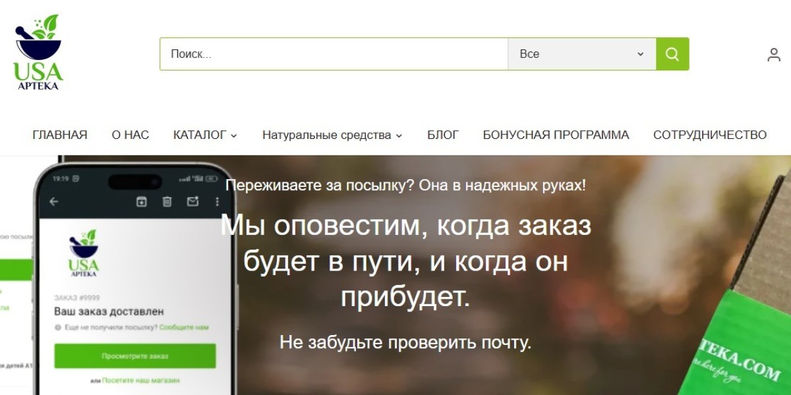Click the archive icon in phone mockup
Viewport: 791px width, 395px height.
141,201
